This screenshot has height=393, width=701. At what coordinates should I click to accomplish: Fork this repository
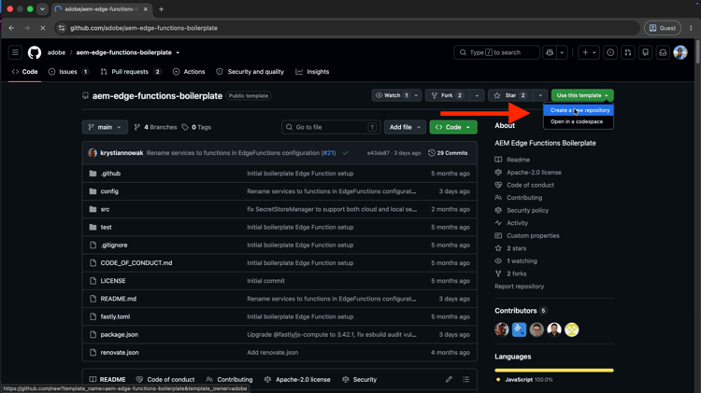[447, 95]
